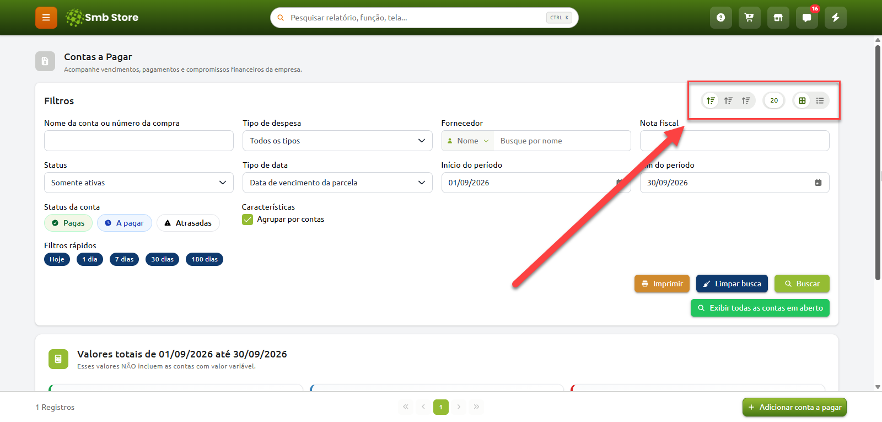Viewport: 882px width, 422px height.
Task: Switch to grid card view
Action: click(802, 100)
